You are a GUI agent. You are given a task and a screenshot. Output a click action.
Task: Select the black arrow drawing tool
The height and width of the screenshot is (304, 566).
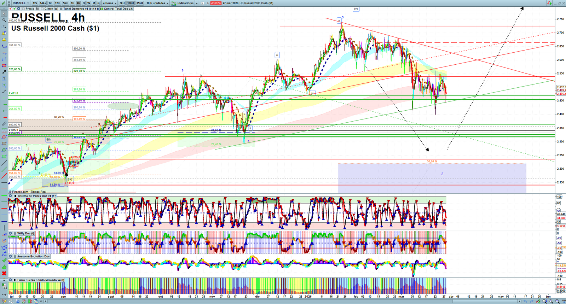tap(4, 72)
